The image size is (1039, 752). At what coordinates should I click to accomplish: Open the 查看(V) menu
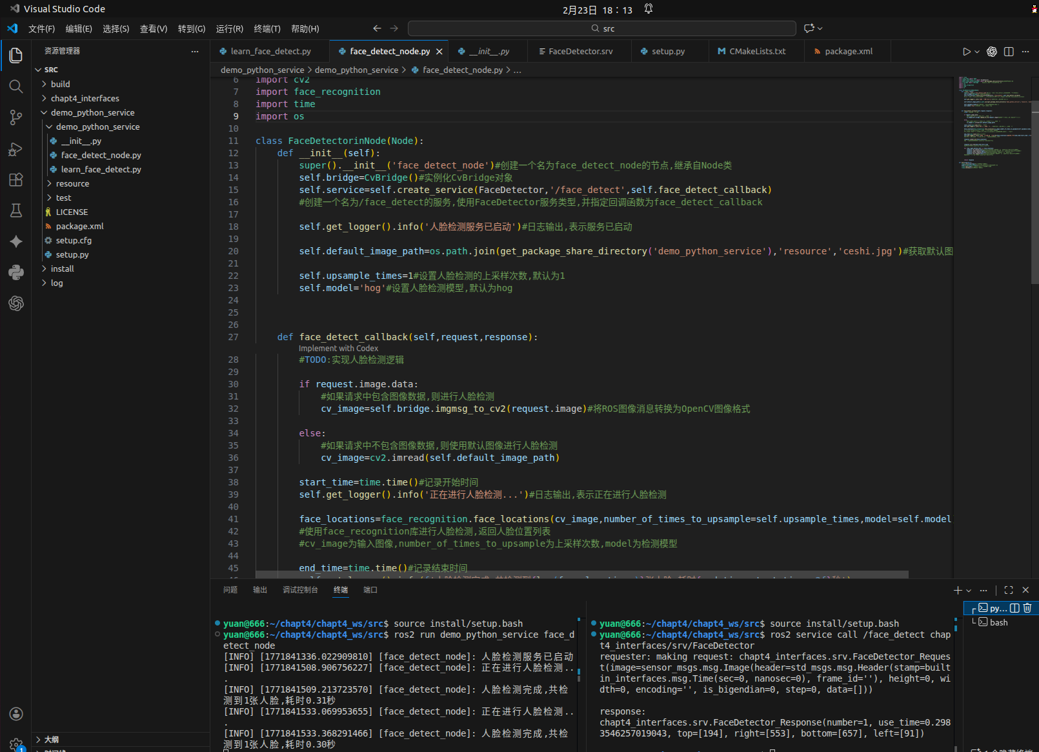tap(154, 29)
